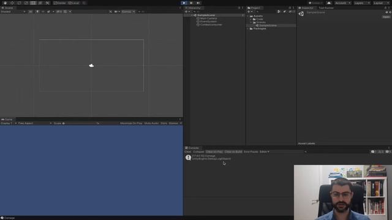The width and height of the screenshot is (392, 220).
Task: Collapse the Assets folder
Action: coord(248,16)
